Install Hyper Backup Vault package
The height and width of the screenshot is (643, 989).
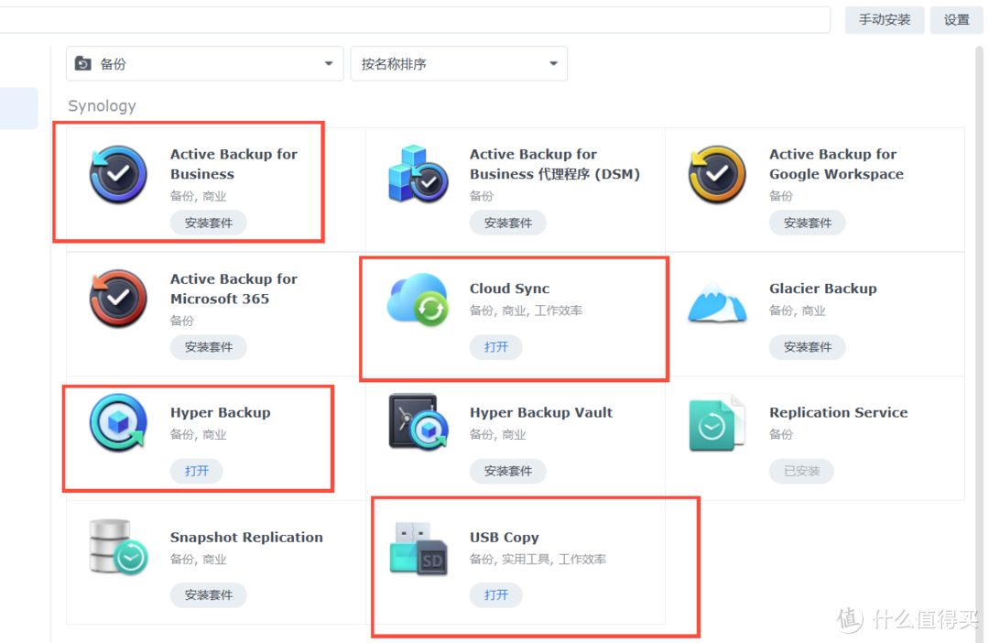pos(507,471)
